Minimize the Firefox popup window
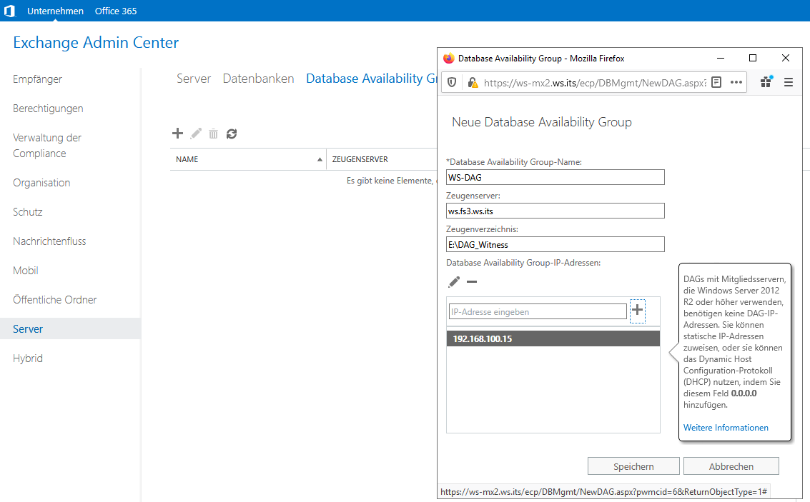This screenshot has height=502, width=810. pos(721,58)
